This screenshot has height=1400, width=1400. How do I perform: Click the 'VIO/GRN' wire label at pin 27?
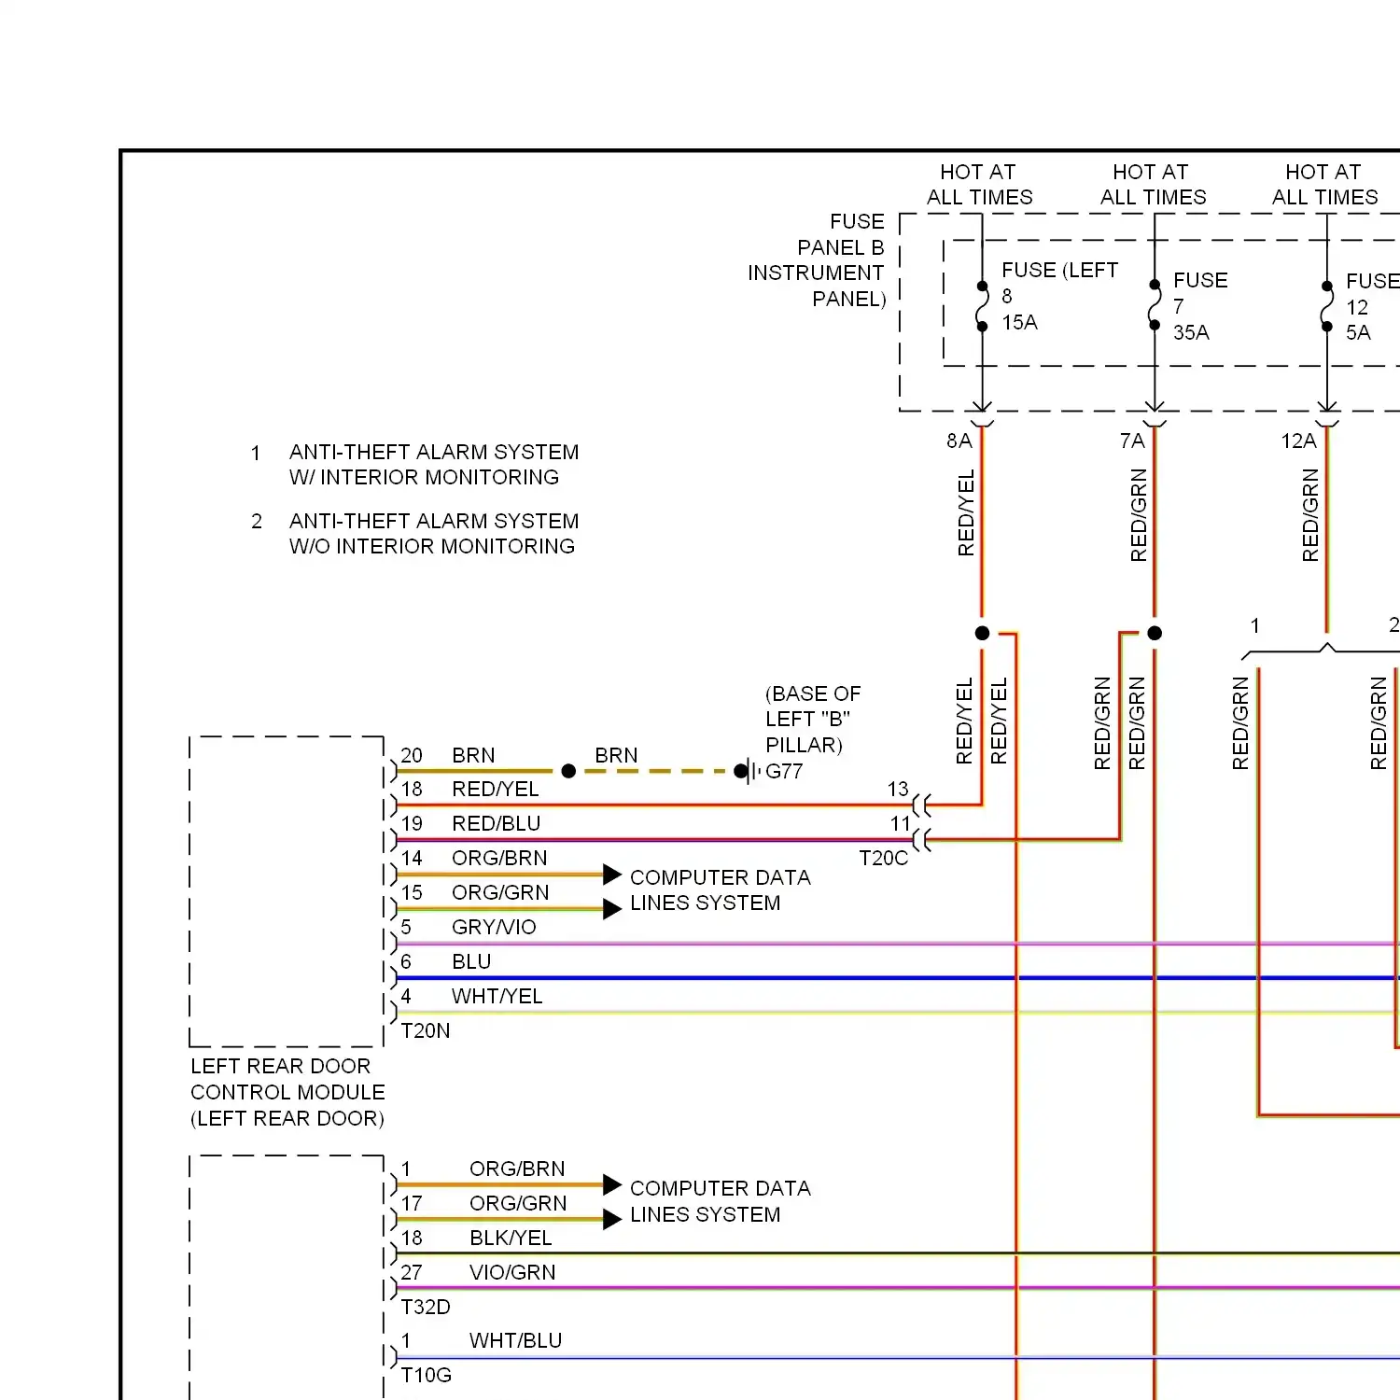512,1272
